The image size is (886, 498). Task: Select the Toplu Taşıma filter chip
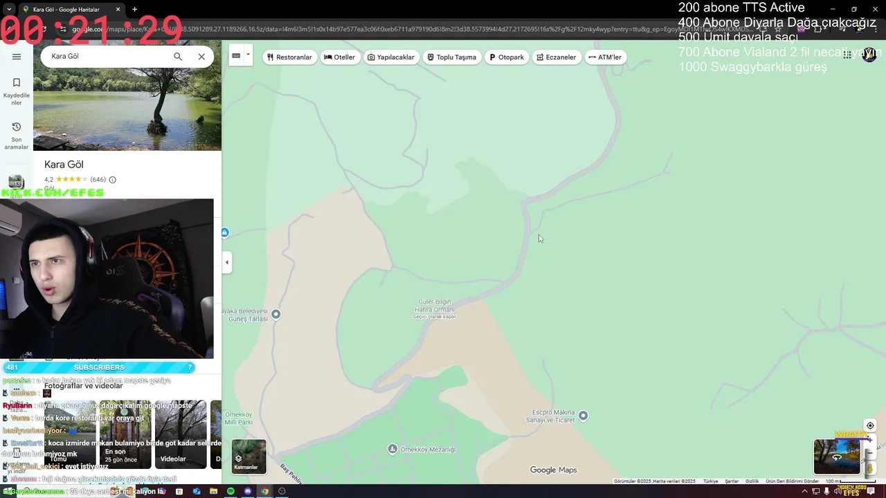(x=452, y=57)
